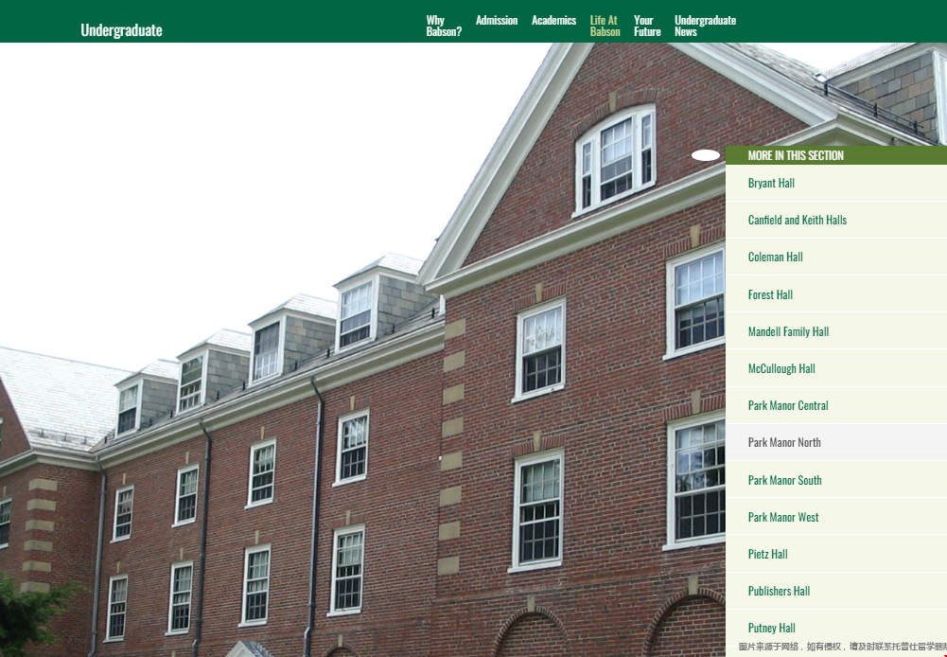
Task: Open the Your Future menu
Action: 646,26
